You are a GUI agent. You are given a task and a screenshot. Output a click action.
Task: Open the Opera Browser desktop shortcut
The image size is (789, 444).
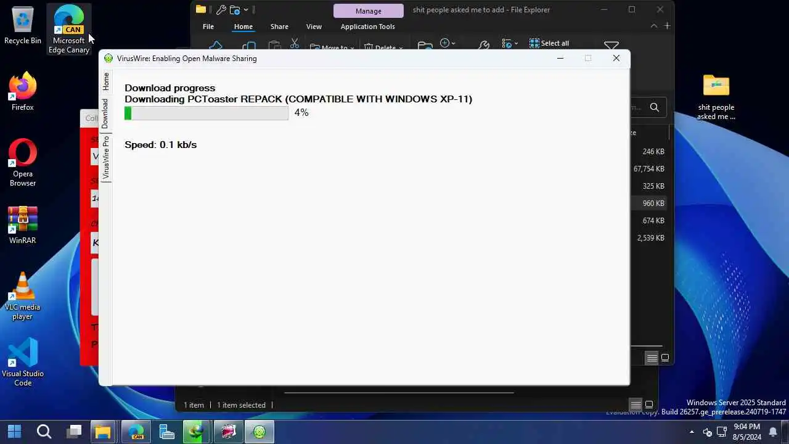pyautogui.click(x=23, y=163)
